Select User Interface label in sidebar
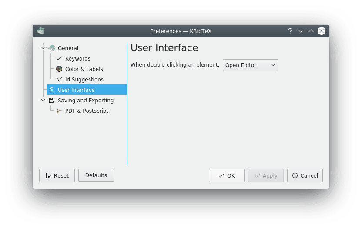This screenshot has height=229, width=362. coord(76,90)
